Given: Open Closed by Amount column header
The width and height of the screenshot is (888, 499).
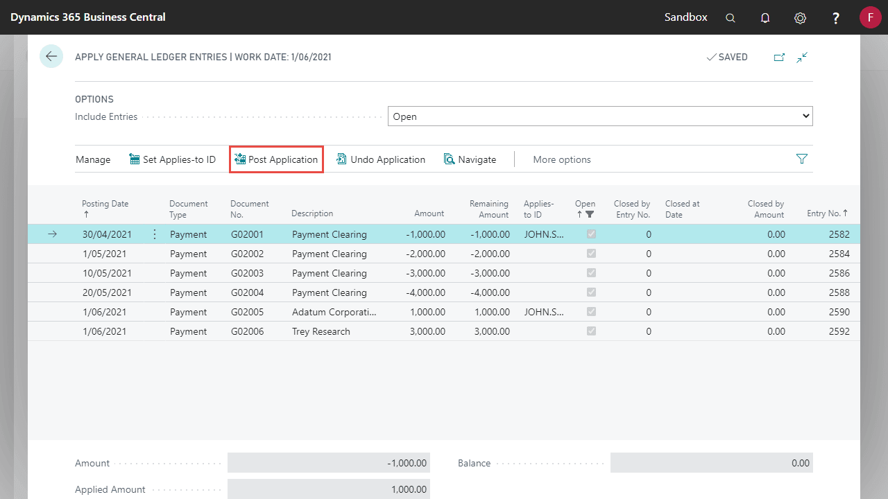Looking at the screenshot, I should tap(766, 209).
